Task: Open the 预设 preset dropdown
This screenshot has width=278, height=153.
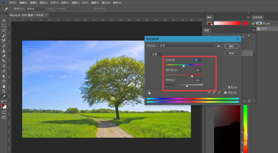Action: [187, 46]
